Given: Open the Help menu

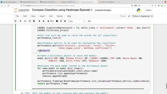Looking at the screenshot, I should (x=69, y=16).
